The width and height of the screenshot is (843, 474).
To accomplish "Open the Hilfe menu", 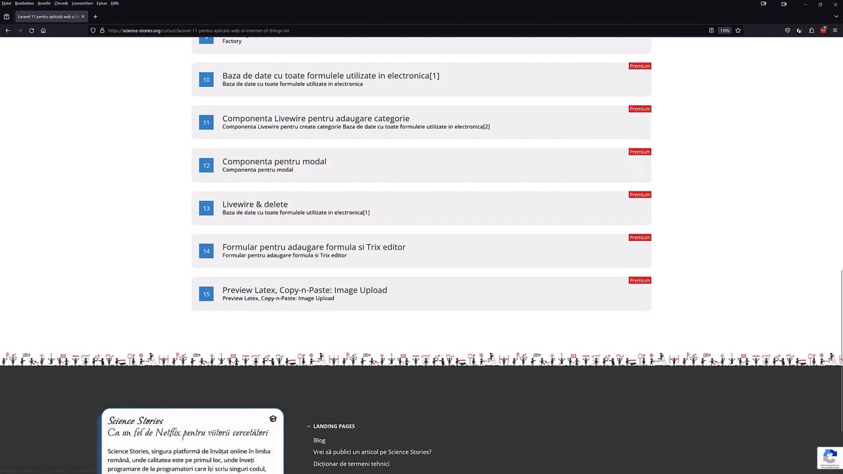I will 115,3.
